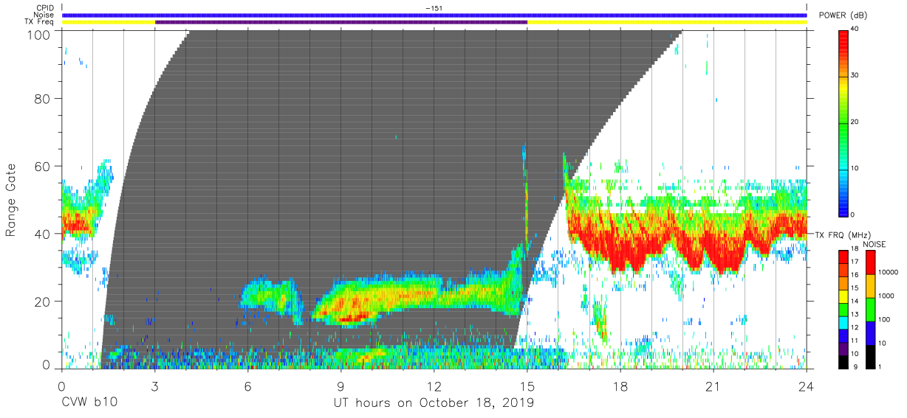This screenshot has height=418, width=907.
Task: Click the '20' range gate y-axis tick label
Action: pos(43,301)
